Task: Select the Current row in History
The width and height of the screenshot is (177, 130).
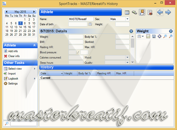Action: [x=106, y=78]
